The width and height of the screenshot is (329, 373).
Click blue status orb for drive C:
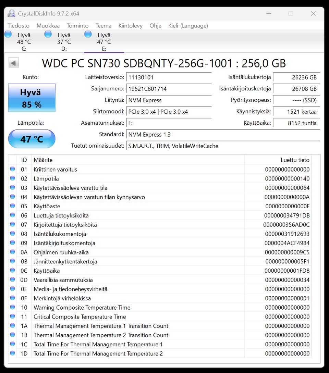pos(8,34)
